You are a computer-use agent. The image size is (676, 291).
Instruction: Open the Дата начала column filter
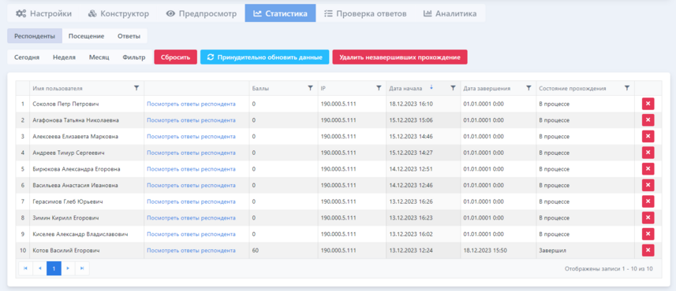point(453,87)
